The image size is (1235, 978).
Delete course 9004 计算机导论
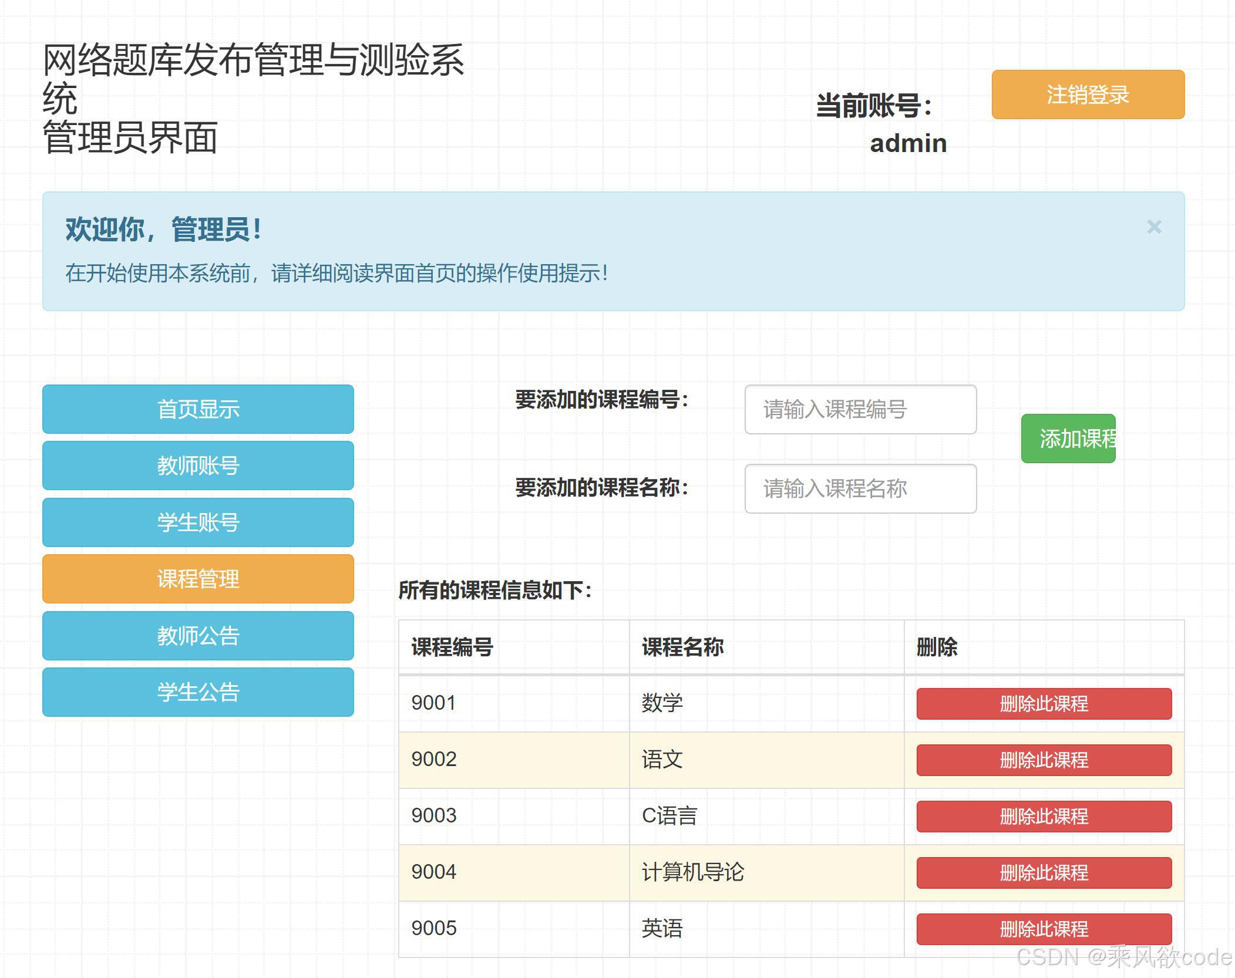(x=1043, y=873)
